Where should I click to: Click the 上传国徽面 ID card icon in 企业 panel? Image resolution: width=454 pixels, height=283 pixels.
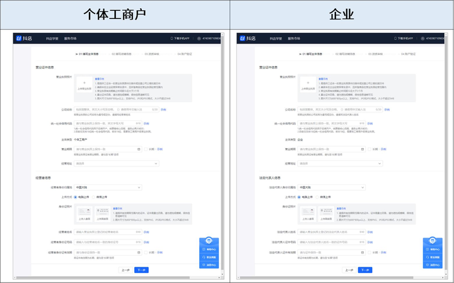coord(326,212)
